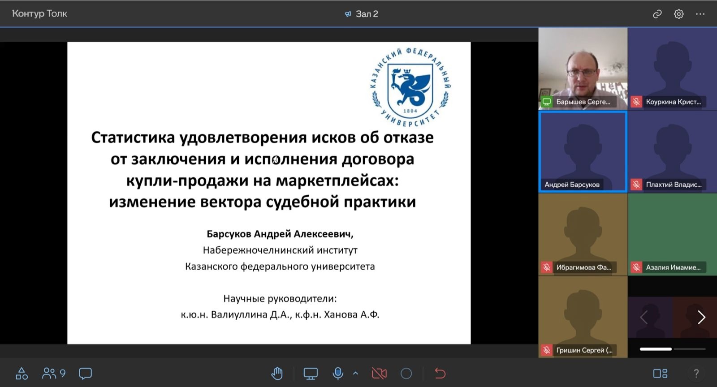The height and width of the screenshot is (387, 717).
Task: Change the video layout view
Action: coord(660,373)
